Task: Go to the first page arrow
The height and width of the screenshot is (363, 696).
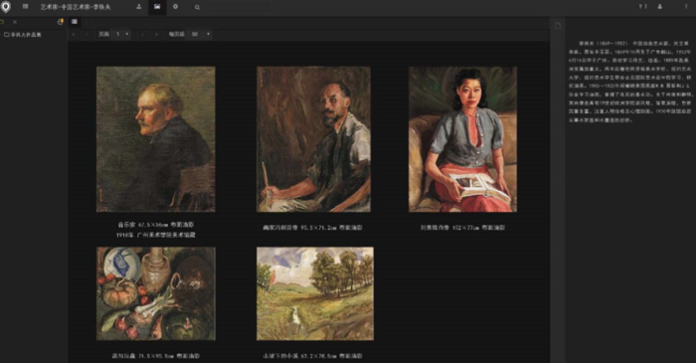Action: (x=74, y=34)
